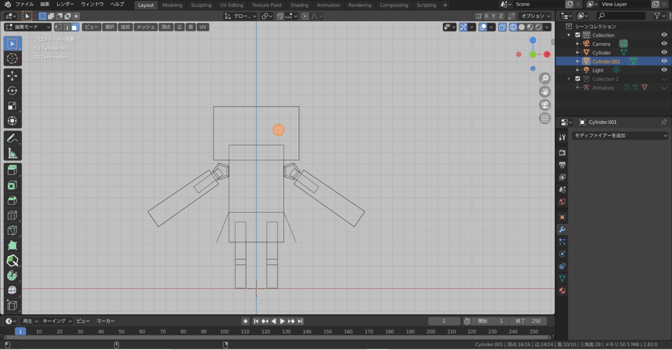The width and height of the screenshot is (672, 350).
Task: Activate the Knife tool
Action: pos(12,230)
